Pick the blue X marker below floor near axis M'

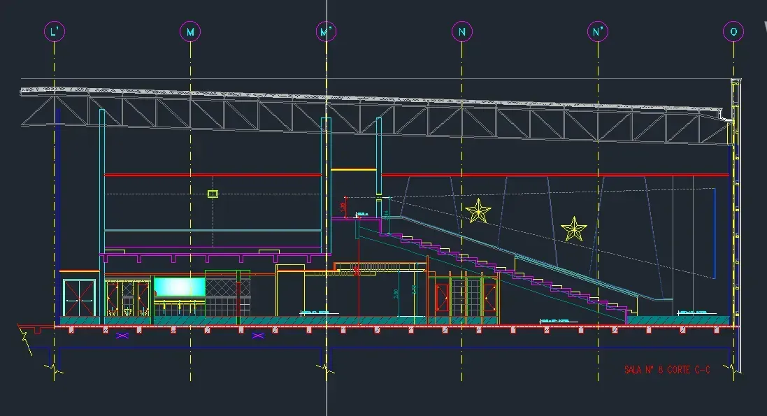(258, 336)
